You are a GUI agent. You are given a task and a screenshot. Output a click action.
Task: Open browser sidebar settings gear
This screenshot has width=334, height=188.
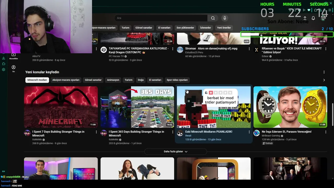pos(4,70)
